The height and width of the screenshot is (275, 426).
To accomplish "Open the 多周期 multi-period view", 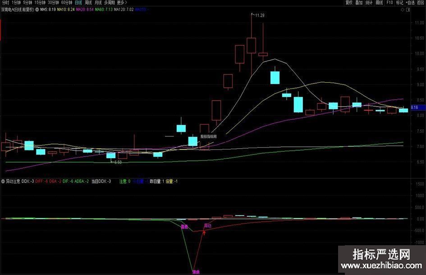I will (x=110, y=2).
